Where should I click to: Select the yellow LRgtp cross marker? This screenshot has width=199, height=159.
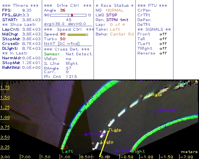click(x=150, y=95)
